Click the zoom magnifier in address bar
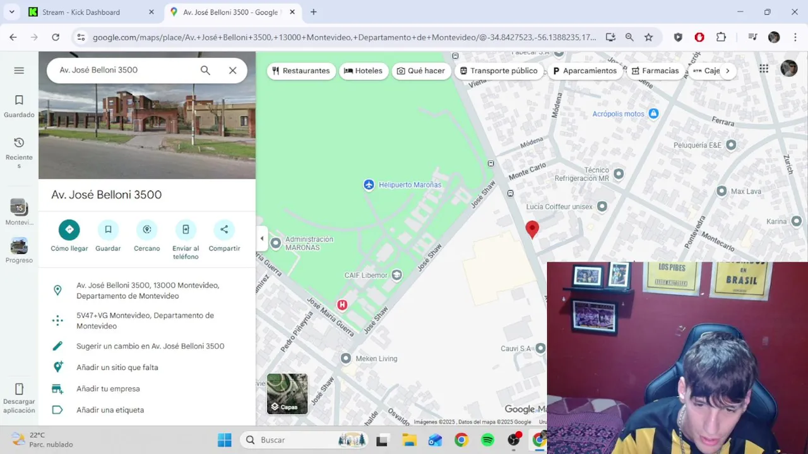Viewport: 808px width, 454px height. tap(629, 37)
